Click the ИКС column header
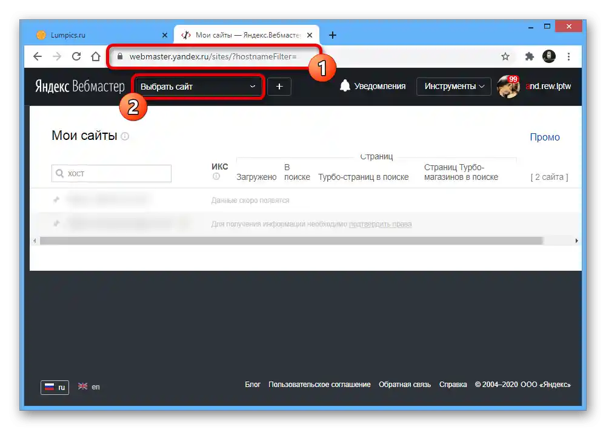 tap(219, 167)
